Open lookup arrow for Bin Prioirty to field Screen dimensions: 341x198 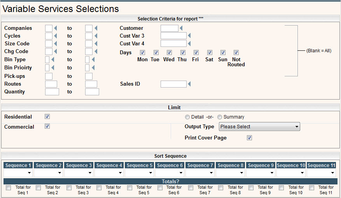pyautogui.click(x=93, y=67)
